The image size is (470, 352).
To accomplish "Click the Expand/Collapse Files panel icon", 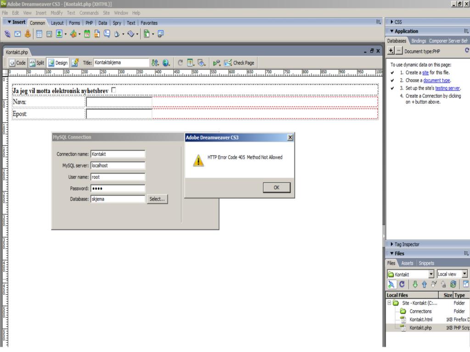I will pyautogui.click(x=466, y=284).
